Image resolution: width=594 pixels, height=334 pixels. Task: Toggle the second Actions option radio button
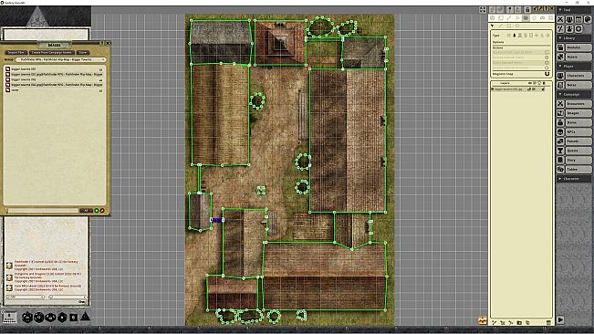pyautogui.click(x=547, y=57)
